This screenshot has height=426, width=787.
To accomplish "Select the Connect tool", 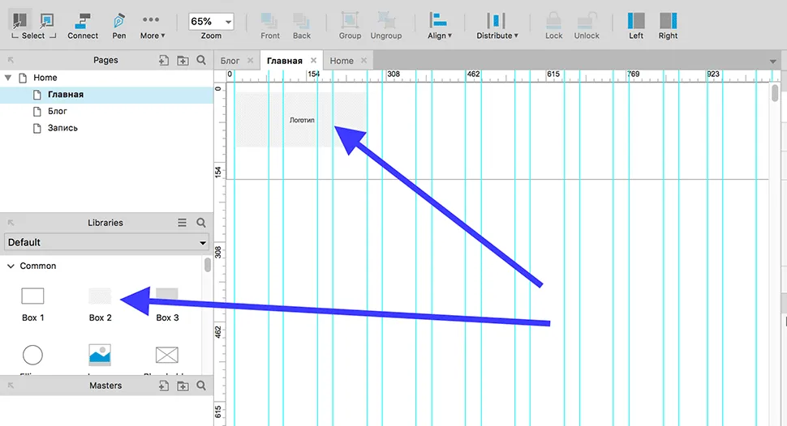I will [83, 22].
